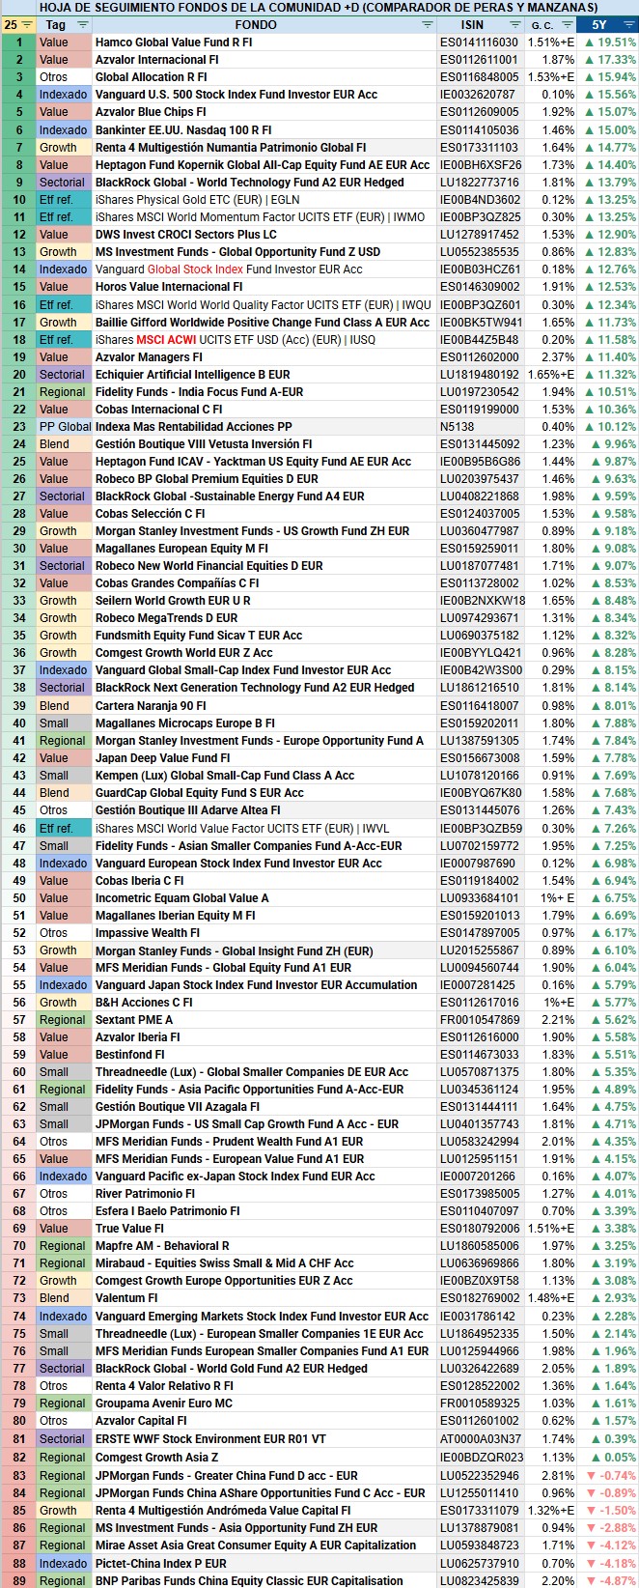Viewport: 639px width, 1588px height.
Task: Click Sextant PME A fund name
Action: click(264, 1020)
